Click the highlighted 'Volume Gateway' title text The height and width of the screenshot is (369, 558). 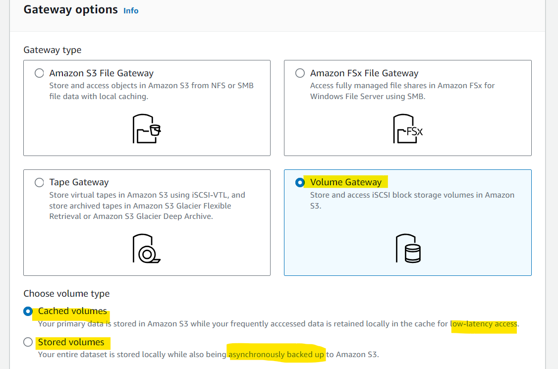pos(346,182)
